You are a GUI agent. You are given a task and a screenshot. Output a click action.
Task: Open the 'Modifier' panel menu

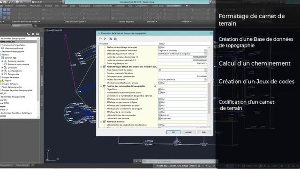pos(187,22)
